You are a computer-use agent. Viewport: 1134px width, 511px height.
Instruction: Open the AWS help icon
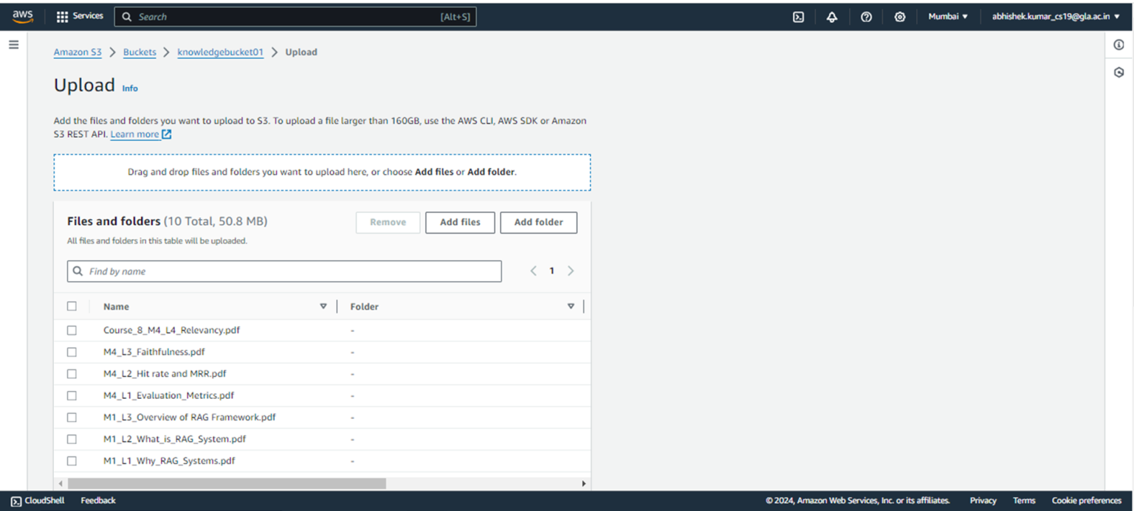[x=866, y=16]
